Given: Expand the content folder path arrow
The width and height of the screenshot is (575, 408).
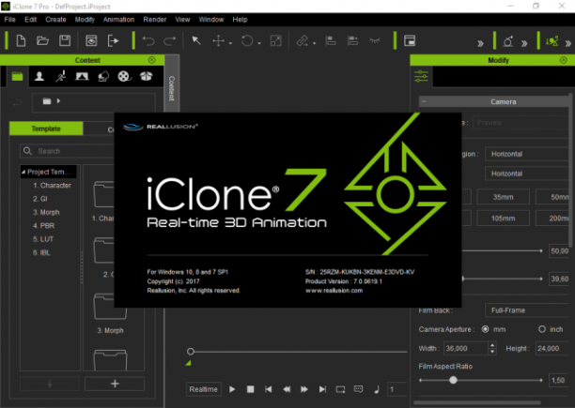Looking at the screenshot, I should click(x=58, y=100).
